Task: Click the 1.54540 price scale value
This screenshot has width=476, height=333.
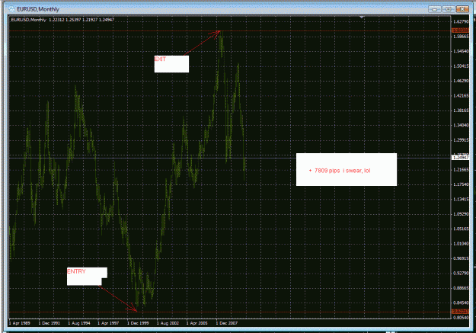Action: point(461,51)
